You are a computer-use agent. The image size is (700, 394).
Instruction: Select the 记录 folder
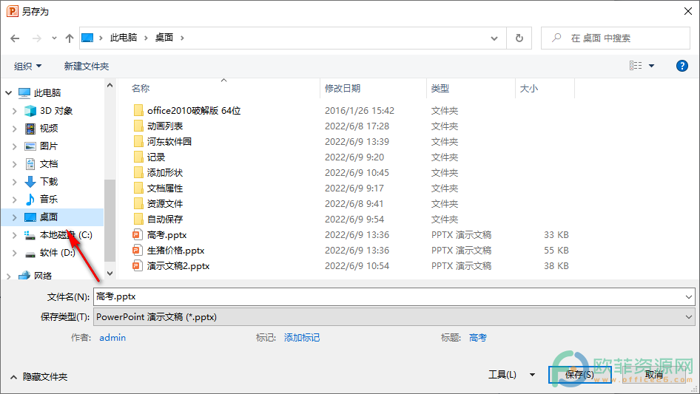(156, 157)
